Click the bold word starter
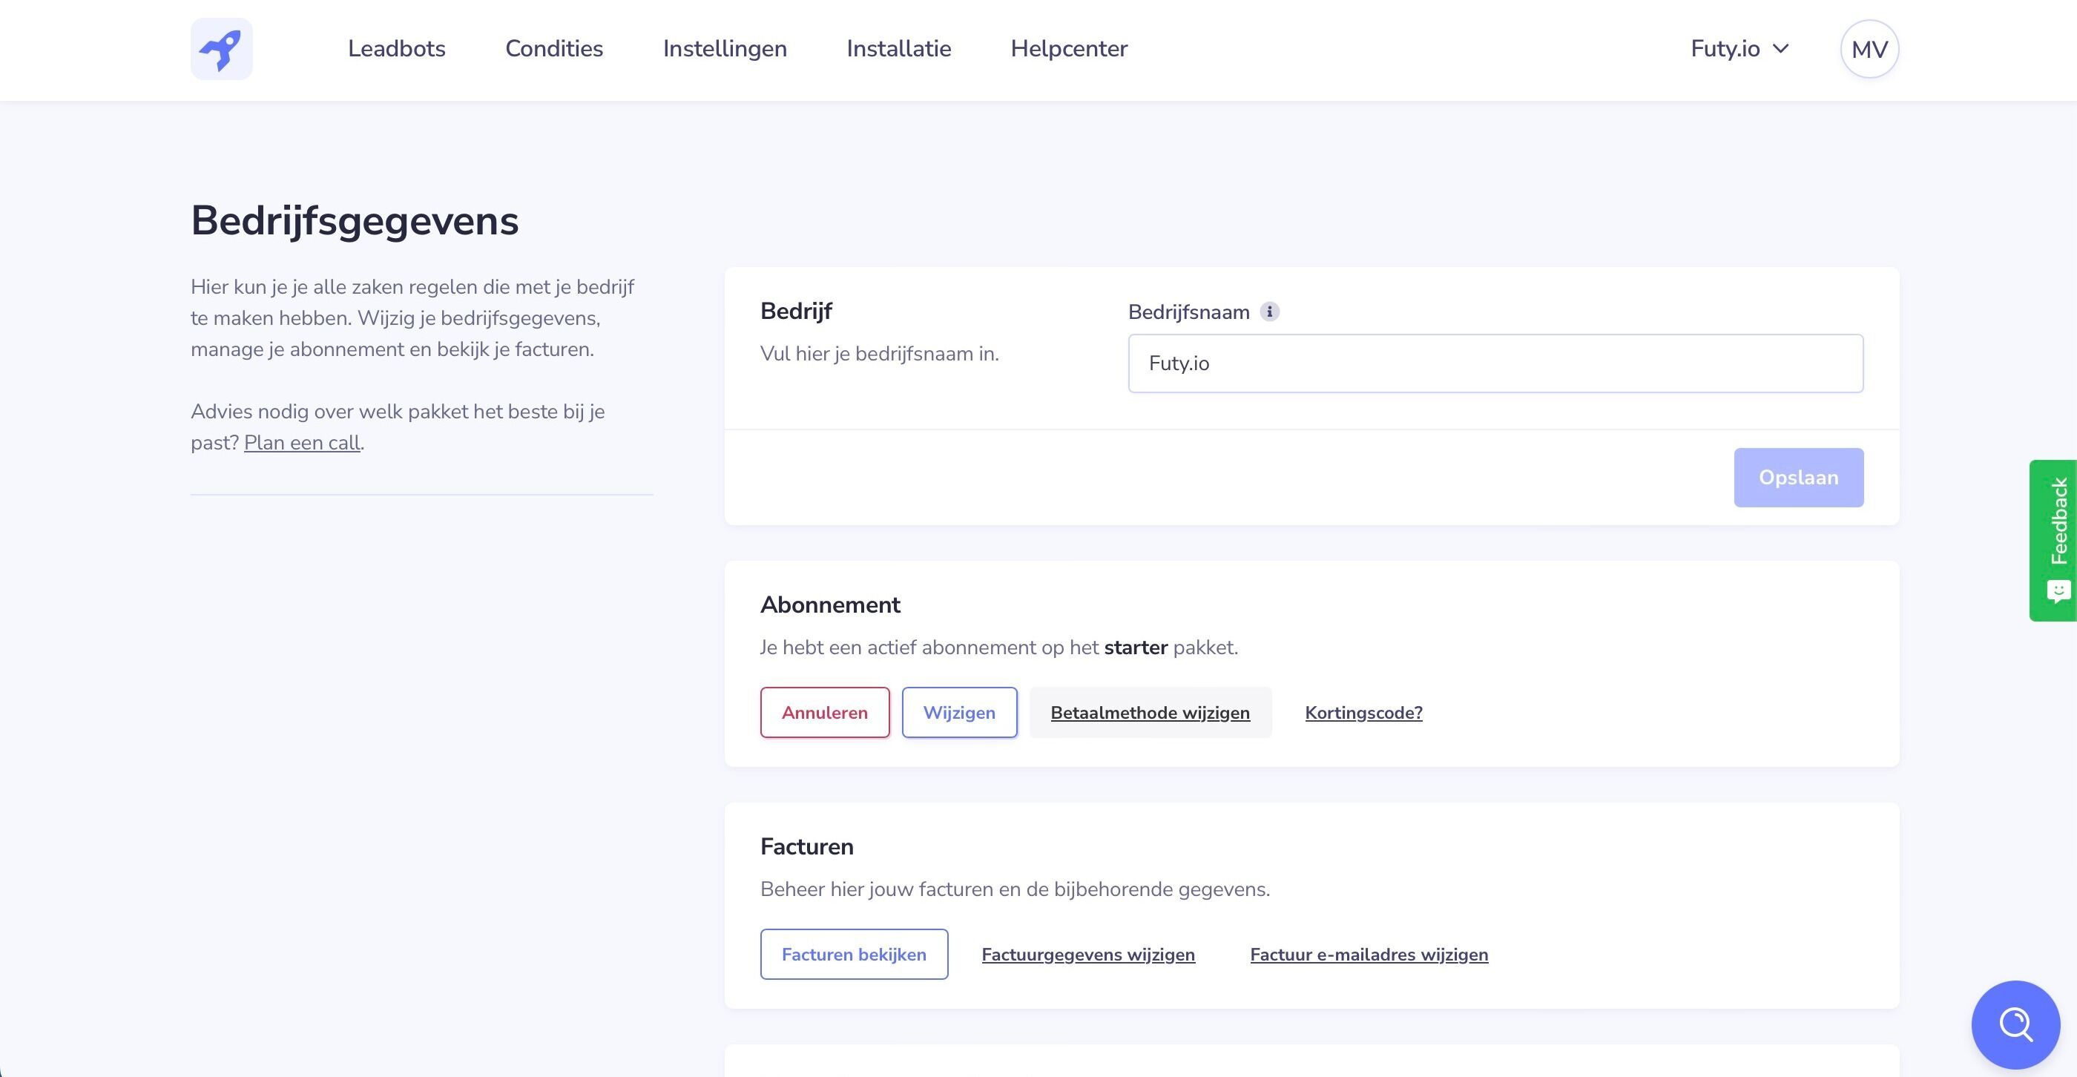The height and width of the screenshot is (1077, 2077). [x=1136, y=648]
